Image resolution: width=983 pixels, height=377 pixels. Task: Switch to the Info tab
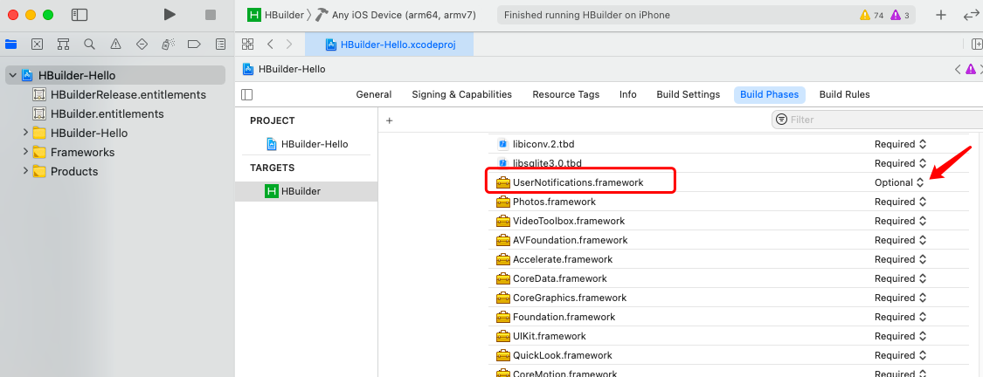(x=627, y=94)
